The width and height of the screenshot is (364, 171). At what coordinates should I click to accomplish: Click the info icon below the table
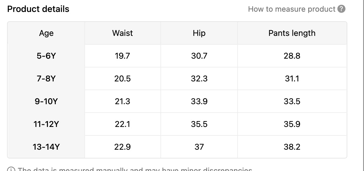[x=11, y=170]
